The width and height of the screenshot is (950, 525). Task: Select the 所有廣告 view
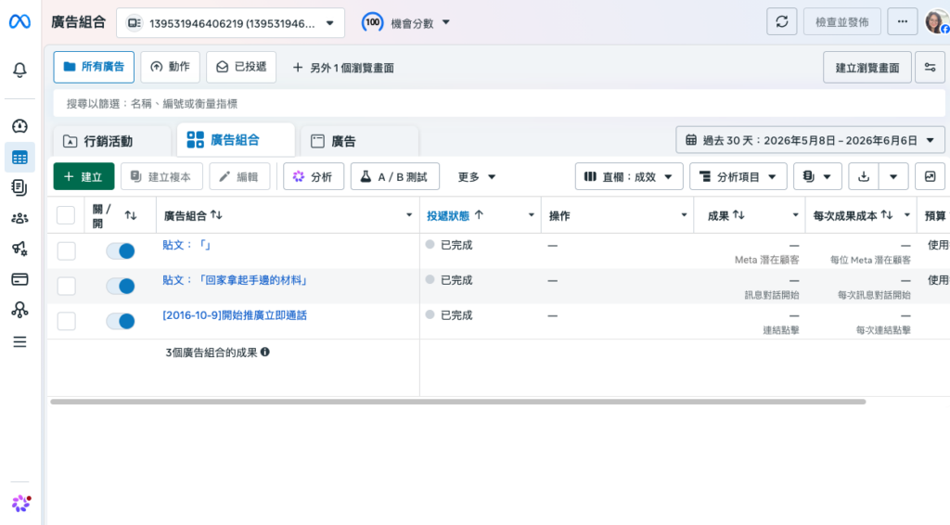(x=94, y=67)
